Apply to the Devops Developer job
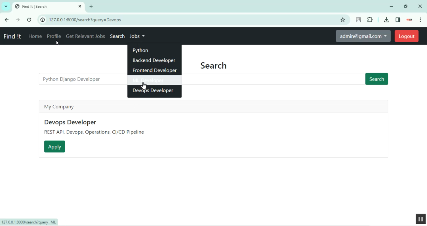Screen dimensions: 427x226 pos(54,147)
